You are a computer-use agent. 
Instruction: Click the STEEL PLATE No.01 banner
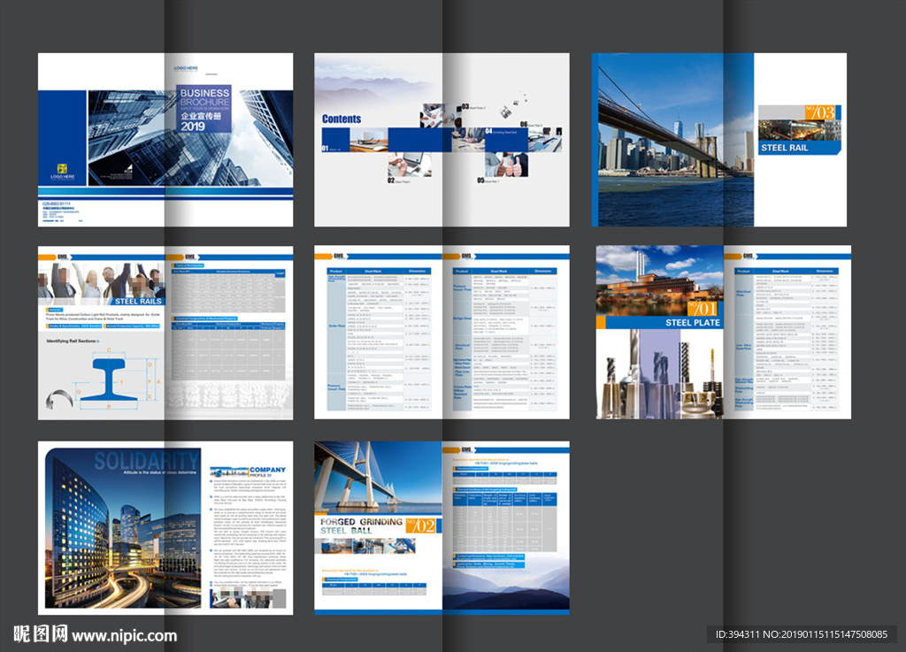click(x=662, y=323)
